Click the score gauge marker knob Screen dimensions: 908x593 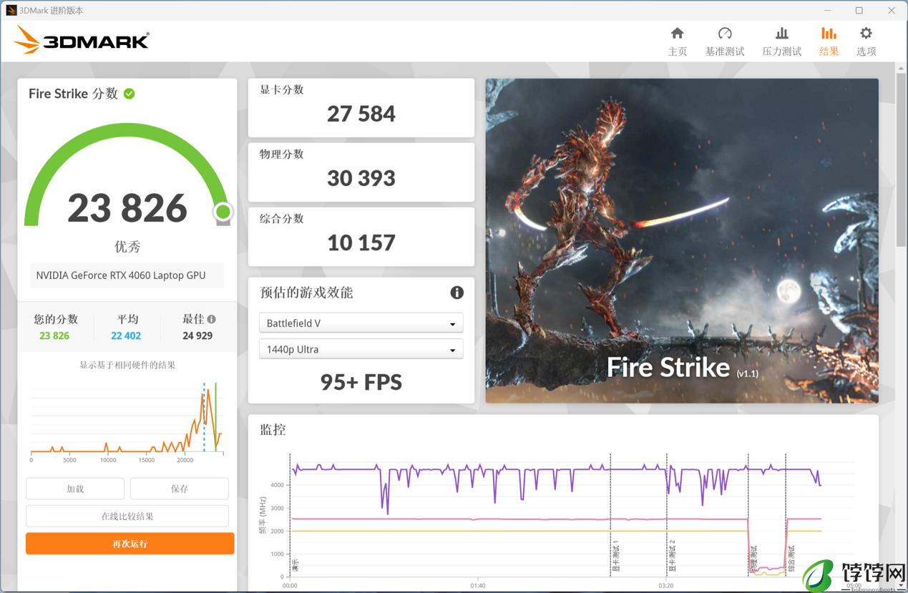[223, 212]
